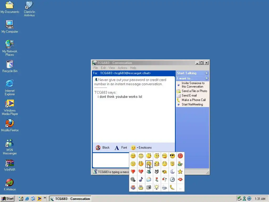The width and height of the screenshot is (269, 202).
Task: Insert the MSN Messenger buddies emoticon
Action: 149,171
